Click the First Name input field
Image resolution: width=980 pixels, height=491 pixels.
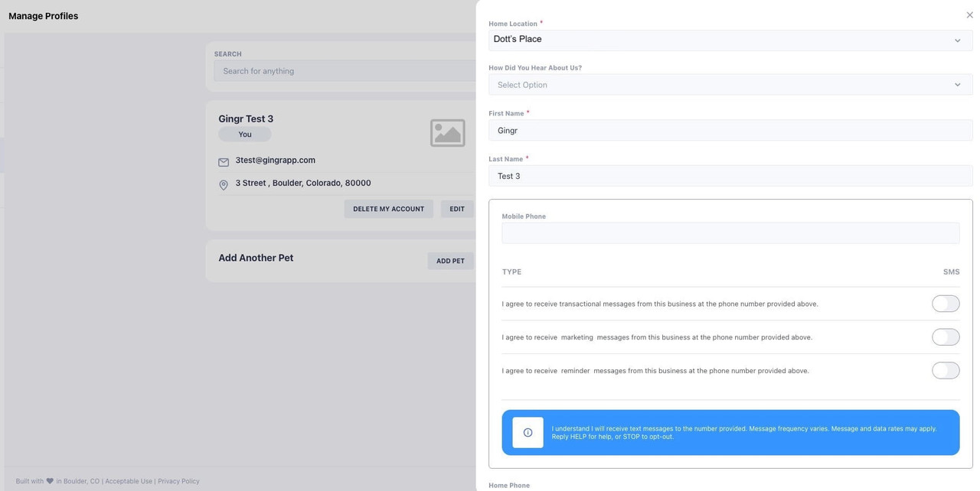coord(730,130)
